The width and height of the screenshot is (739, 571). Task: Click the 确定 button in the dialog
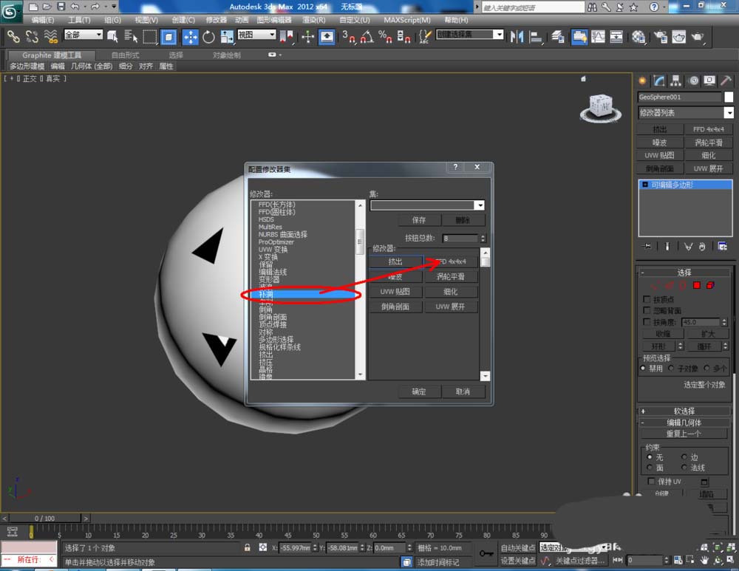click(419, 392)
